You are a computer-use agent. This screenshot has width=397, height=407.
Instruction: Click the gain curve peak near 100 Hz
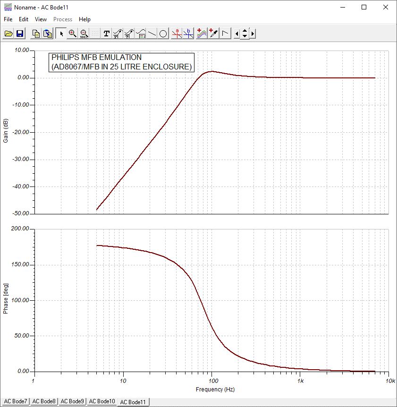(x=212, y=71)
